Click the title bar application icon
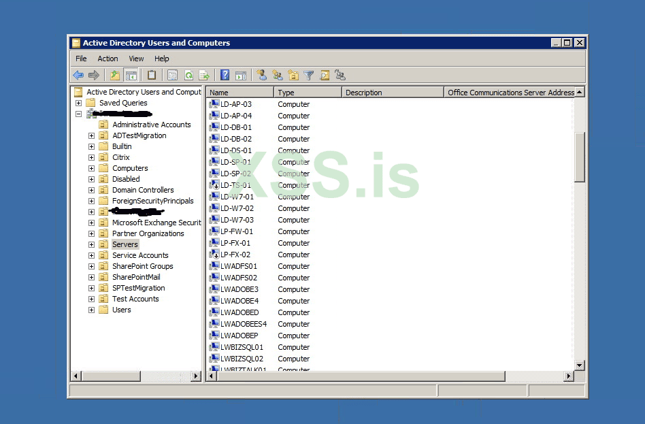 76,43
